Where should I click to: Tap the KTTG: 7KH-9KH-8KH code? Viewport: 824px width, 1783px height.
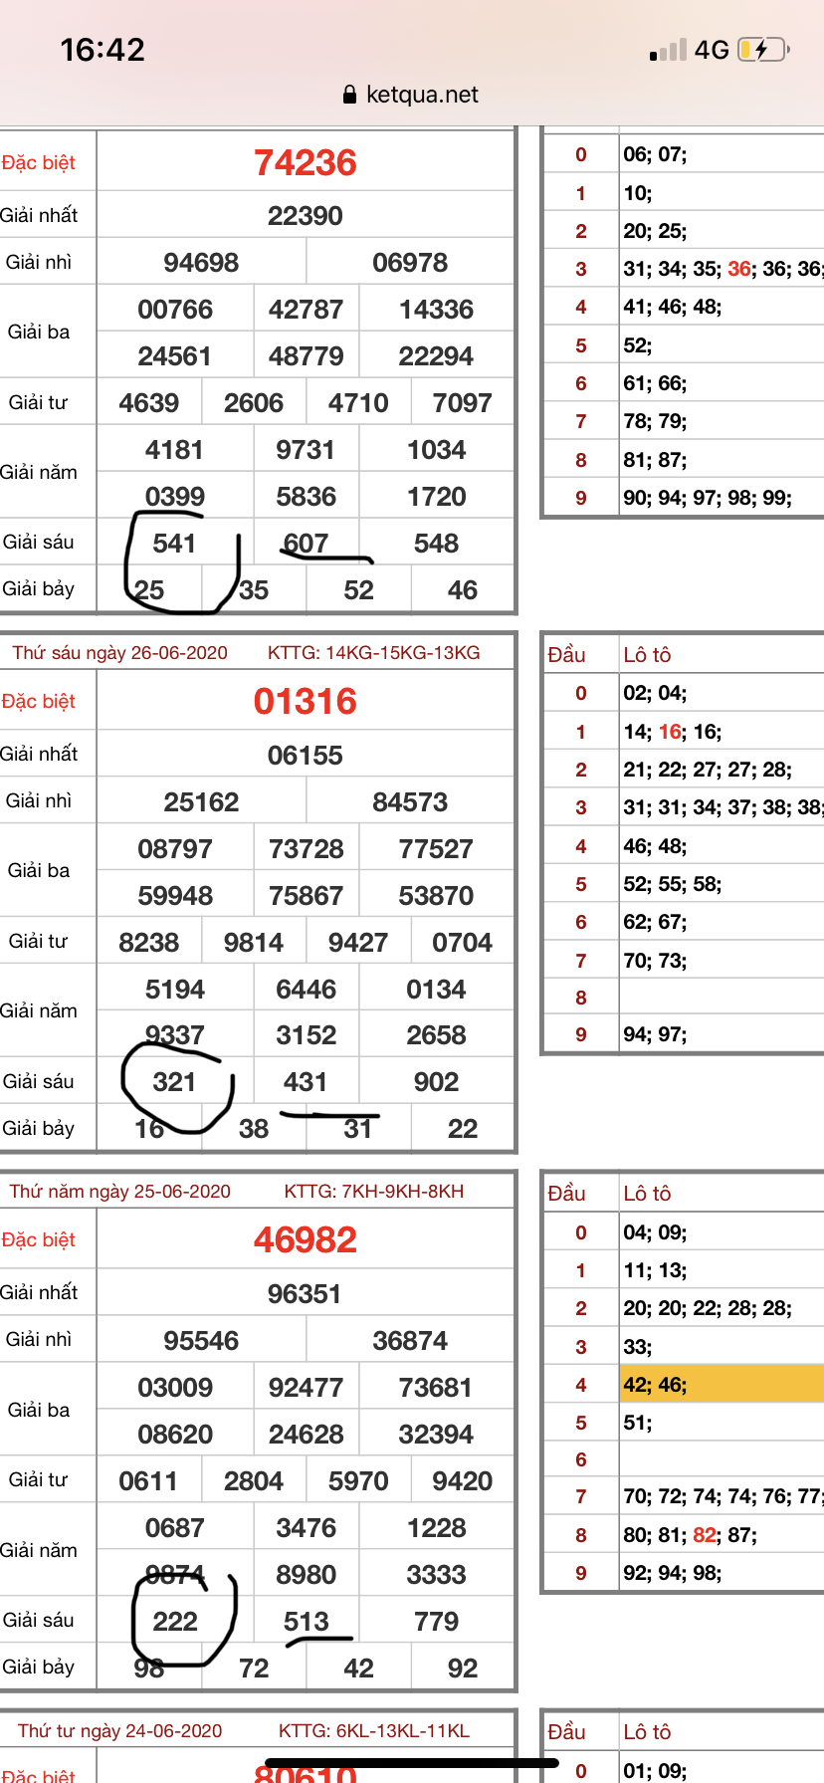(374, 1192)
